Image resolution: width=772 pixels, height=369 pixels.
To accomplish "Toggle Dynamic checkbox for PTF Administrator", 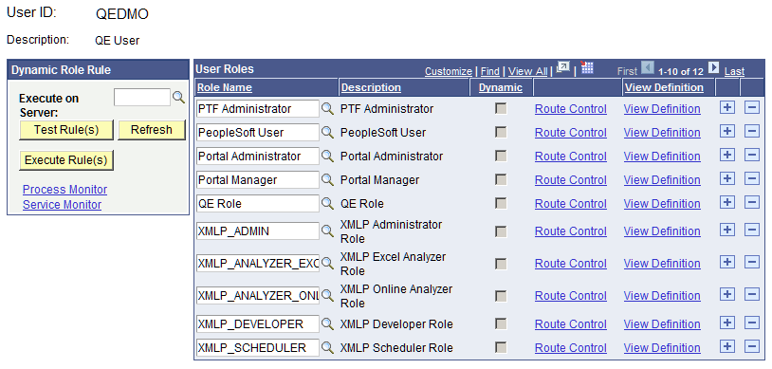I will [x=501, y=108].
